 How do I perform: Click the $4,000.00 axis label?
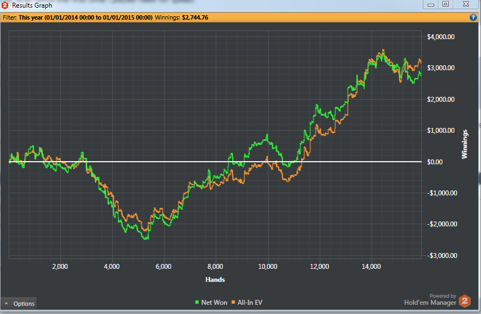[x=441, y=37]
